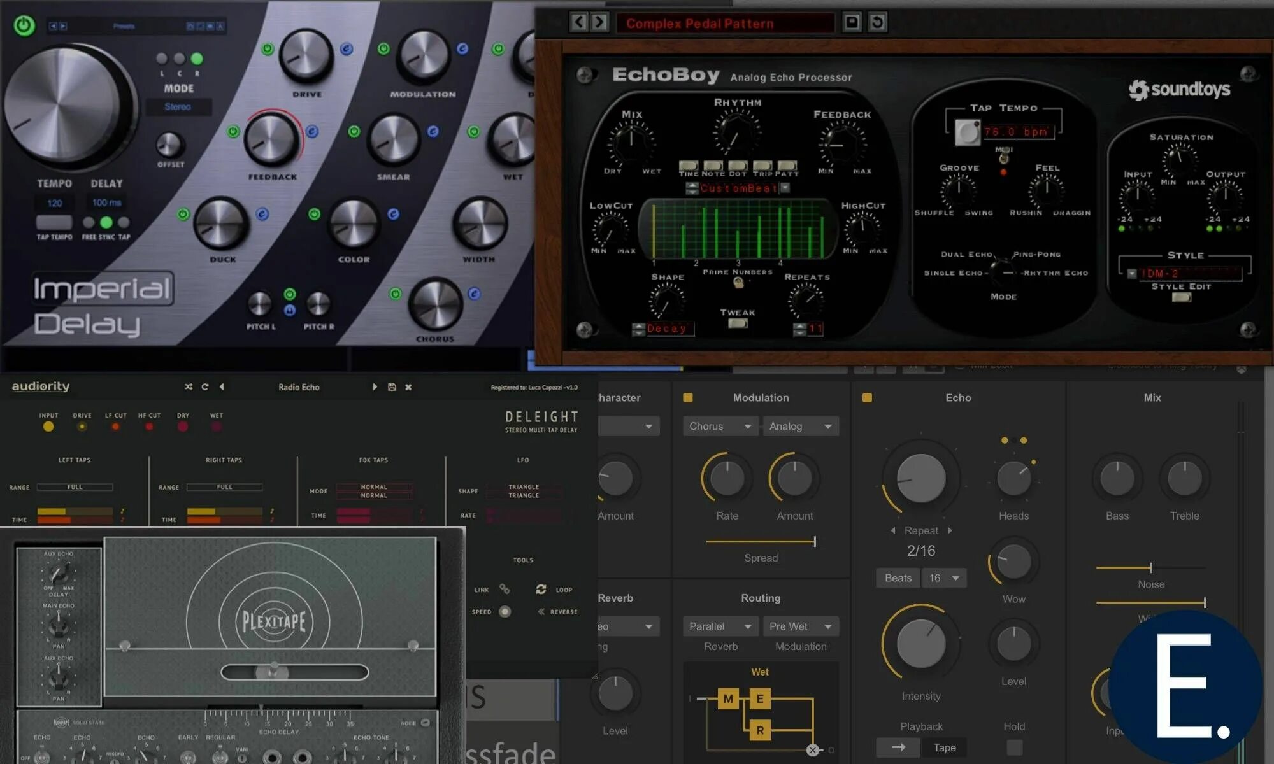
Task: Save the Radio Echo preset
Action: 392,387
